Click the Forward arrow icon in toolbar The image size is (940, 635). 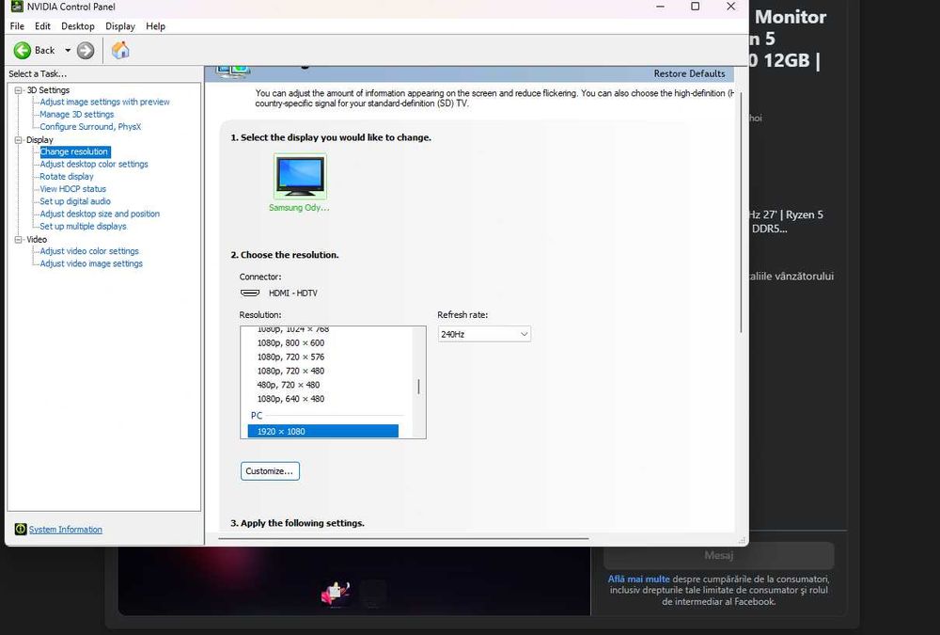click(x=86, y=51)
